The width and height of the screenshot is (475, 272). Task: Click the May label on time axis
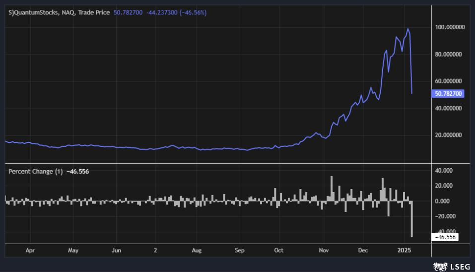tap(73, 251)
